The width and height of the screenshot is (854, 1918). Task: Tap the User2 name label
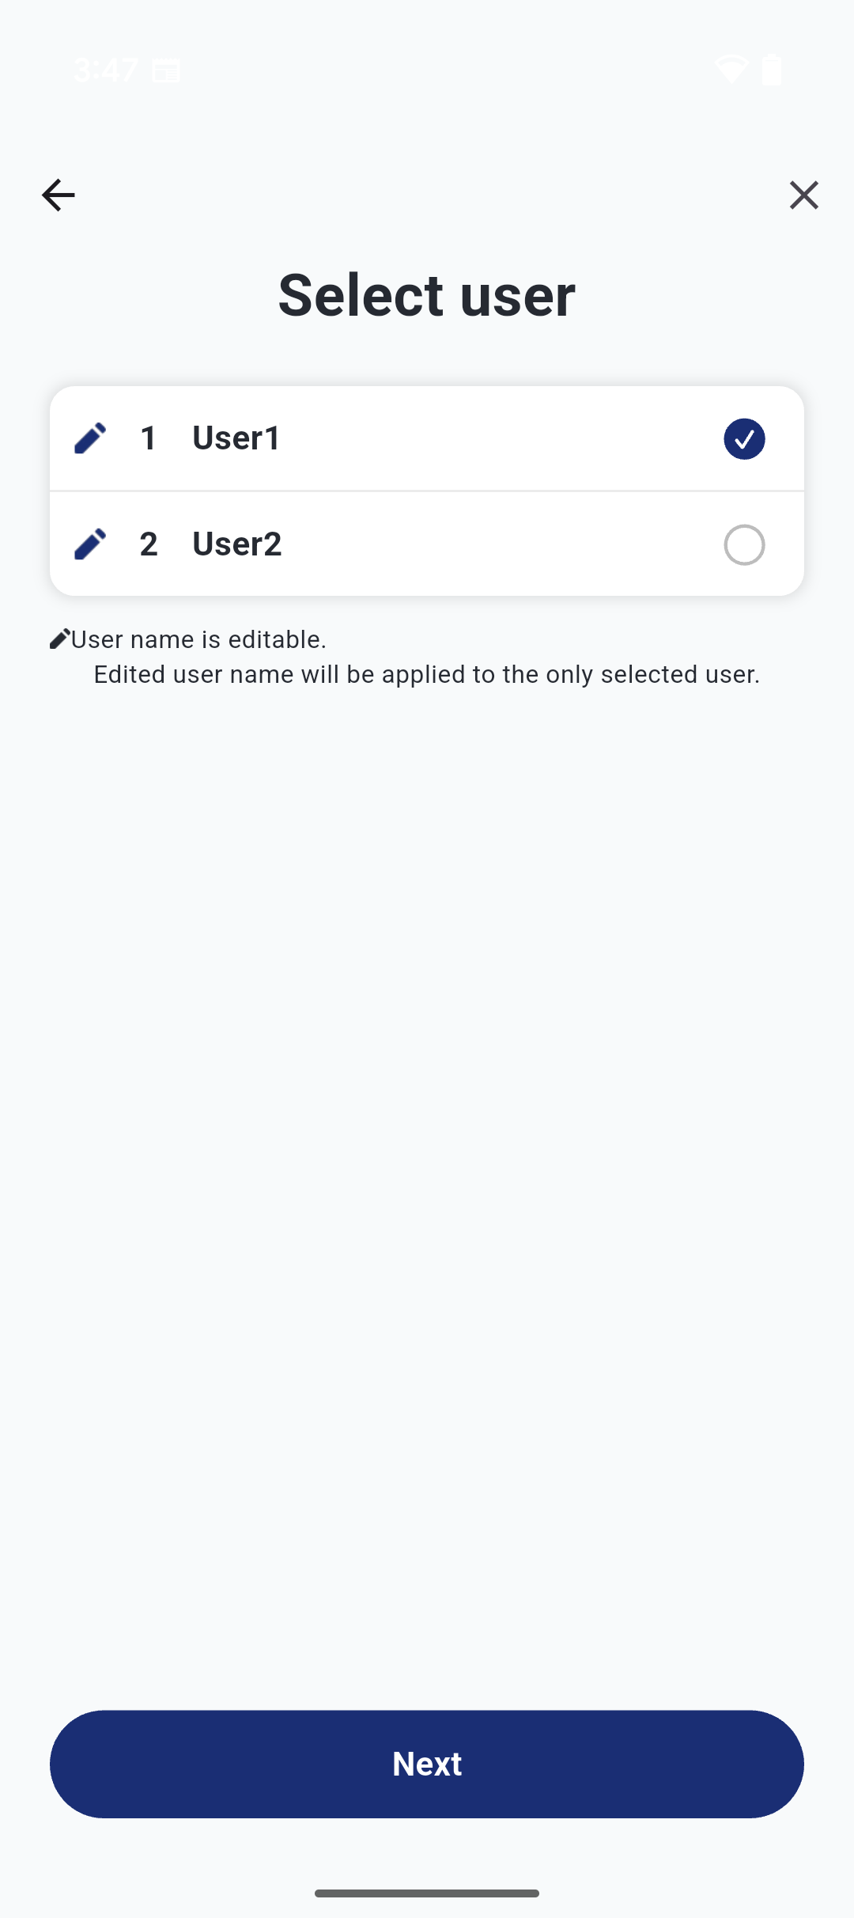237,544
